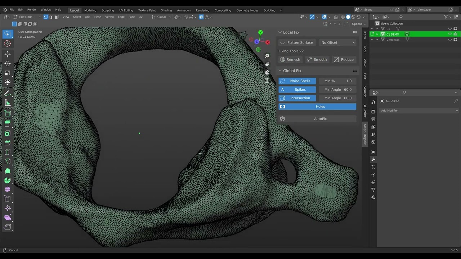Select the Move tool

8,54
